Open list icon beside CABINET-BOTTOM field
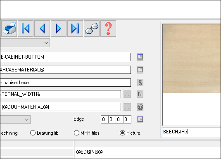Viewport: 221px width, 159px height. [140, 57]
